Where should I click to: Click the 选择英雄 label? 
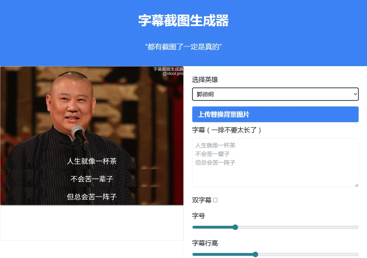[x=205, y=80]
